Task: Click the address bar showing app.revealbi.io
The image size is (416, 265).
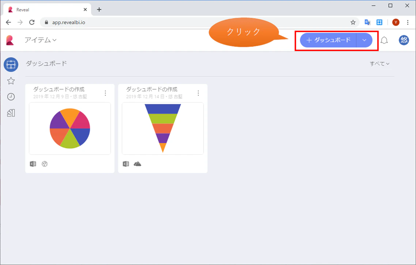Action: point(200,22)
